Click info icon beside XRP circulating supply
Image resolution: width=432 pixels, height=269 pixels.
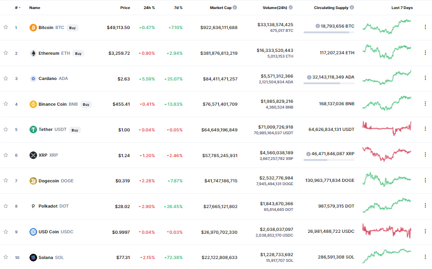pos(308,154)
